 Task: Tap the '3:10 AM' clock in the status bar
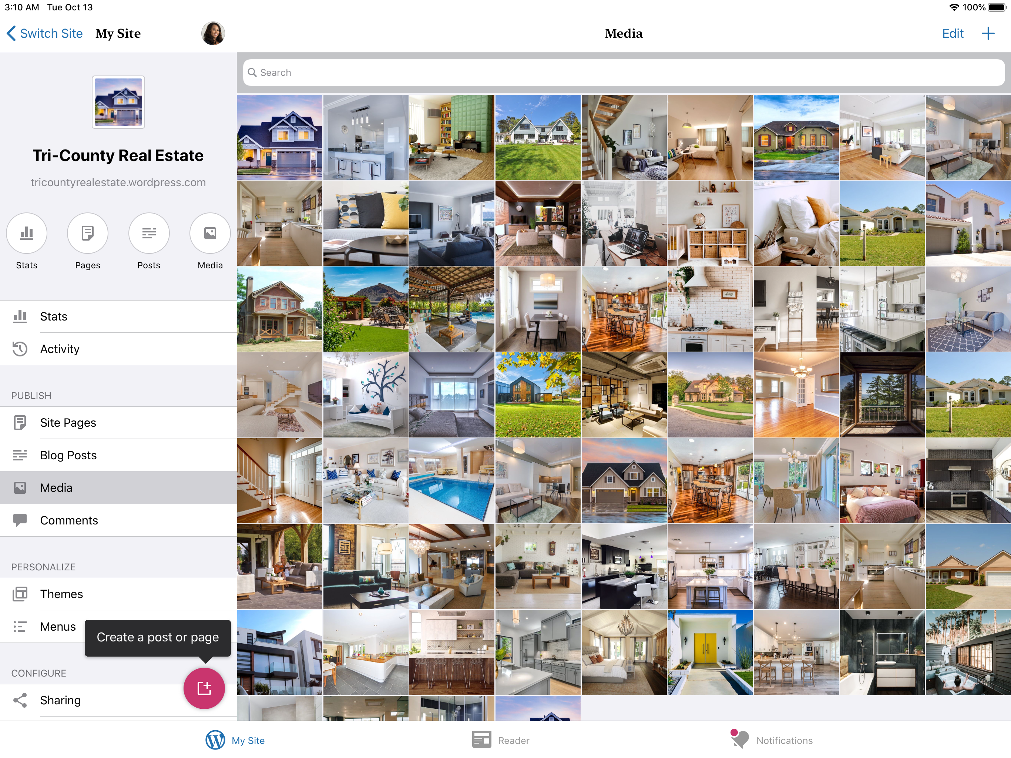22,7
